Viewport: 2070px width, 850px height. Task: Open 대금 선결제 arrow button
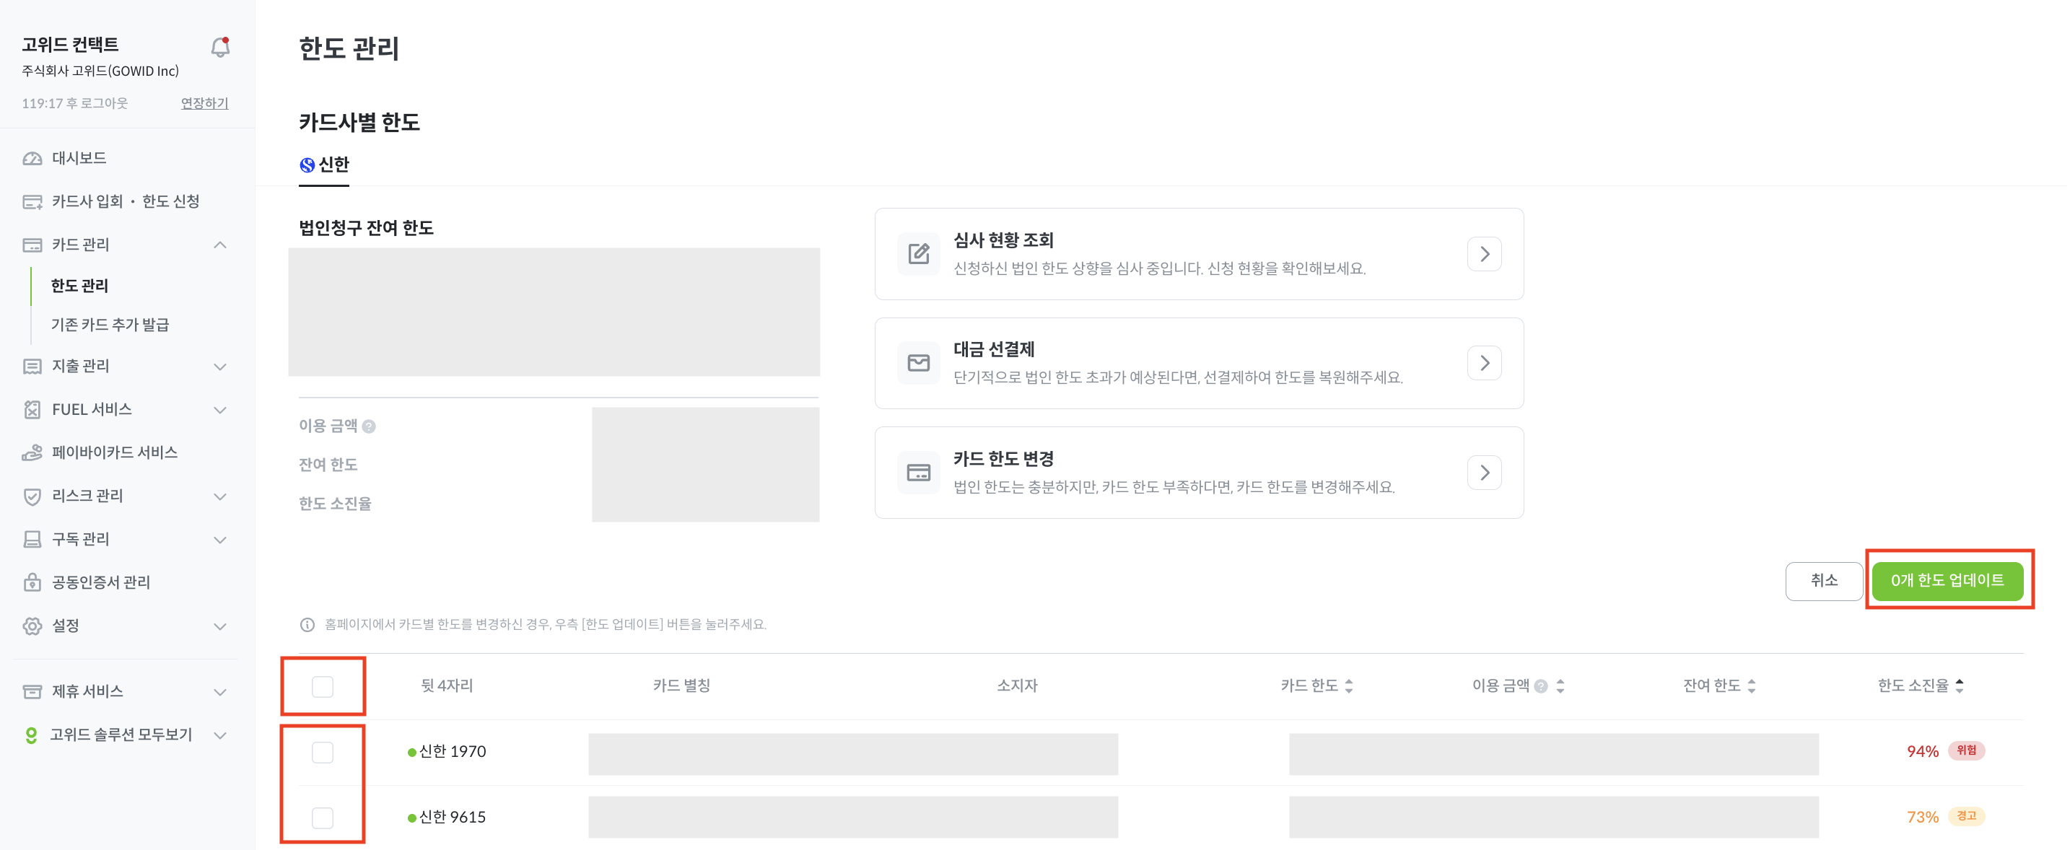[1483, 363]
